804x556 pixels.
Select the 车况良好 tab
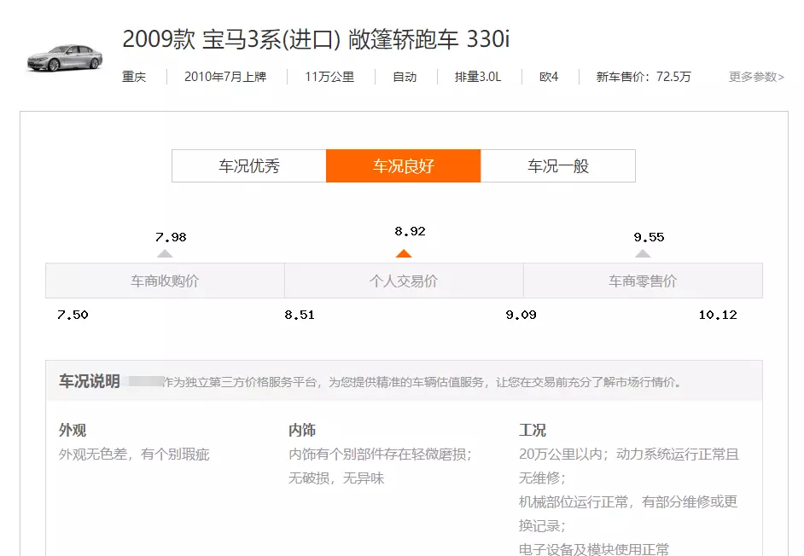click(404, 166)
